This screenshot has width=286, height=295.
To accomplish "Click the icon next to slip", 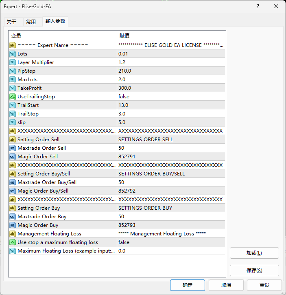I will [x=12, y=122].
